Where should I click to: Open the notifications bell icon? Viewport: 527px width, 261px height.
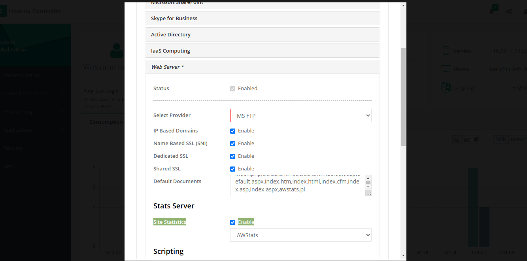click(x=492, y=11)
